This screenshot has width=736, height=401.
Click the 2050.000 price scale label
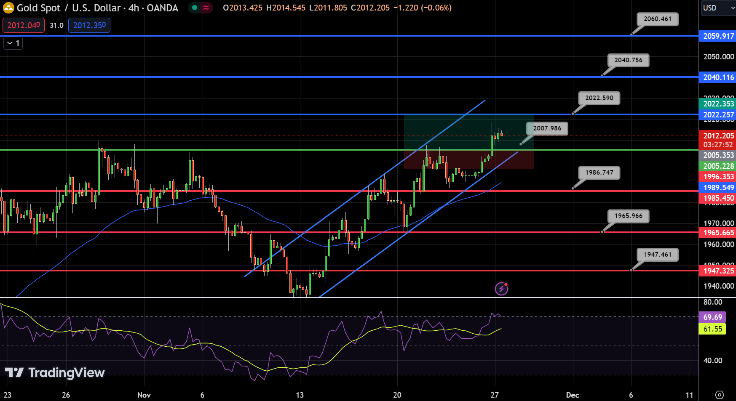(719, 57)
